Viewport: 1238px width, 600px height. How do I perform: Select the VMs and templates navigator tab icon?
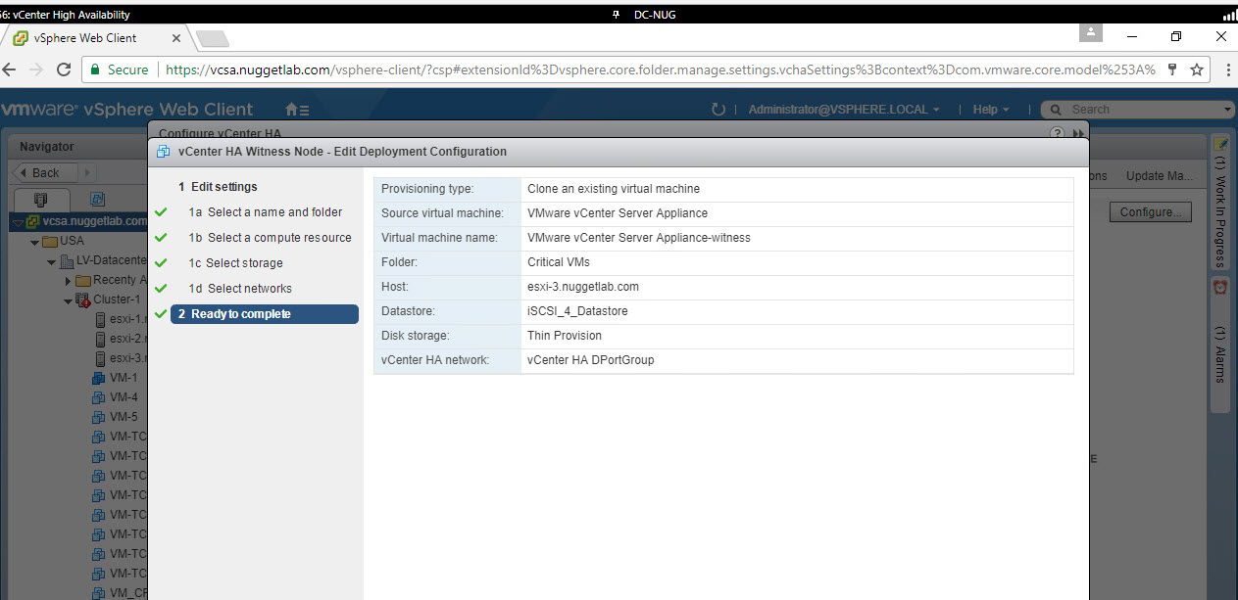point(98,199)
